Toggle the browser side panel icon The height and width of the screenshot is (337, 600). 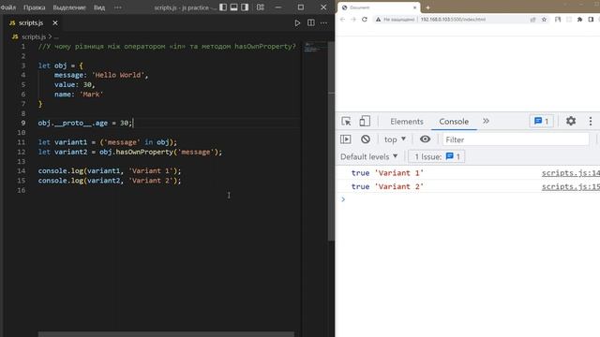pos(591,20)
